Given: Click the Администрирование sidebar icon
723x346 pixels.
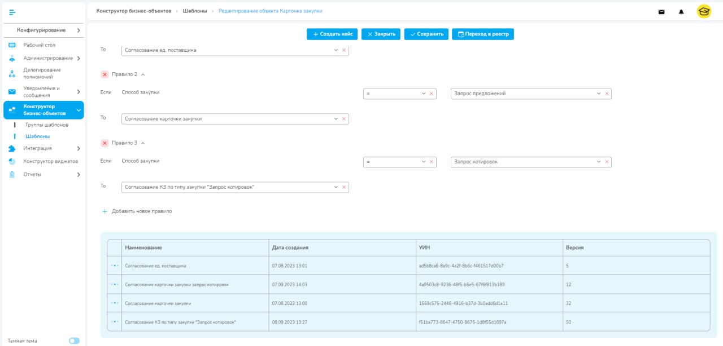Looking at the screenshot, I should (12, 58).
